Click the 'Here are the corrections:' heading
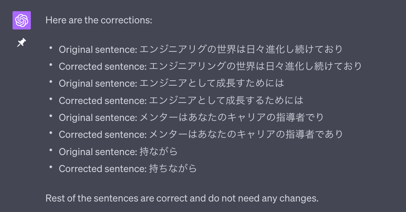The height and width of the screenshot is (212, 406). pyautogui.click(x=98, y=20)
